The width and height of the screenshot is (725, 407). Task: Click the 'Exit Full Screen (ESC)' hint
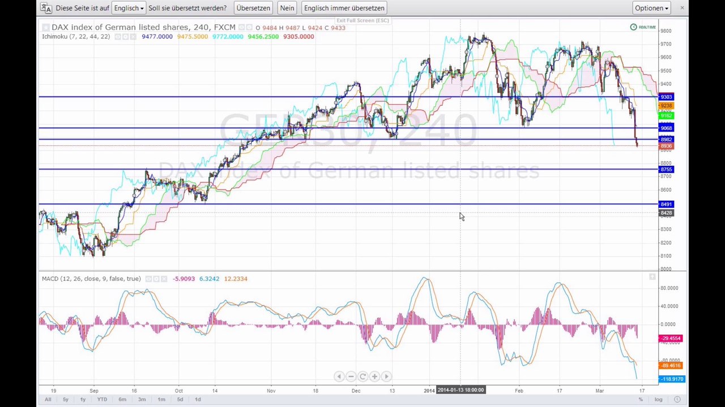tap(362, 20)
